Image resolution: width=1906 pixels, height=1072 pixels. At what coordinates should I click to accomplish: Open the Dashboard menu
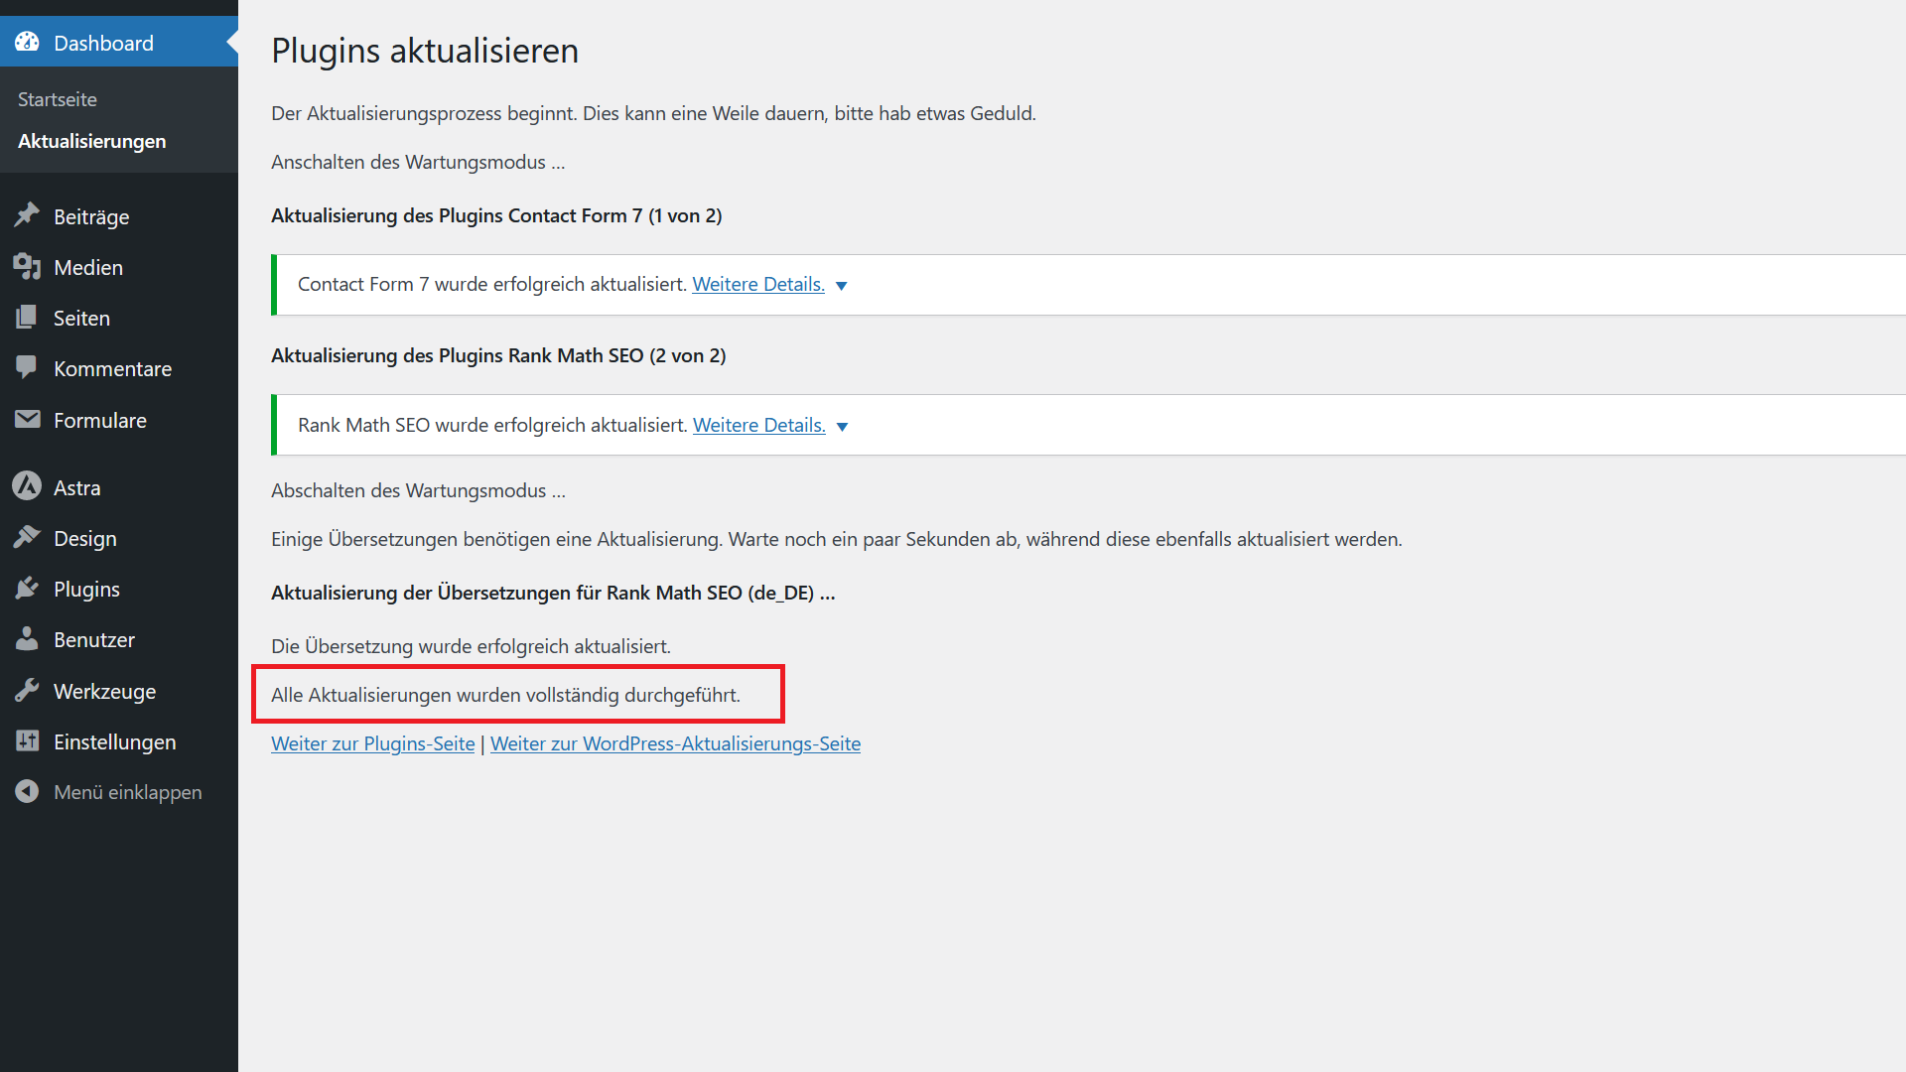[119, 43]
